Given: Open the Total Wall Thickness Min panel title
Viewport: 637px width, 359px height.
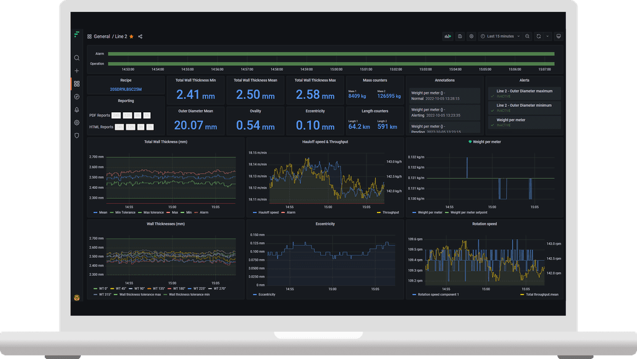Looking at the screenshot, I should coord(195,80).
